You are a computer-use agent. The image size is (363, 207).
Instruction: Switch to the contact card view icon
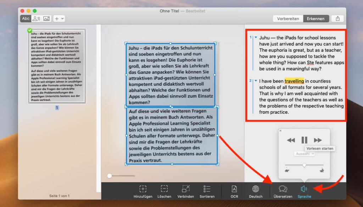coord(36,19)
